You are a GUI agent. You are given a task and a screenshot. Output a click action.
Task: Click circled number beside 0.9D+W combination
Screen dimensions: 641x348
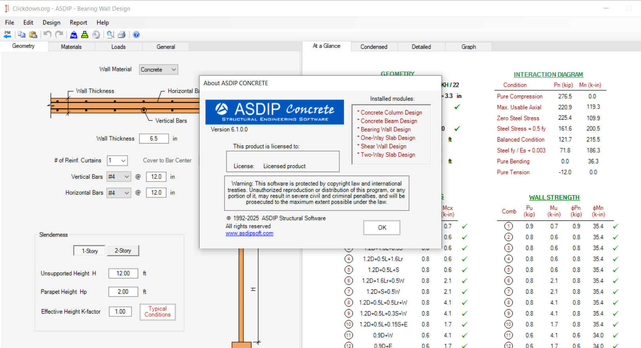(348, 335)
